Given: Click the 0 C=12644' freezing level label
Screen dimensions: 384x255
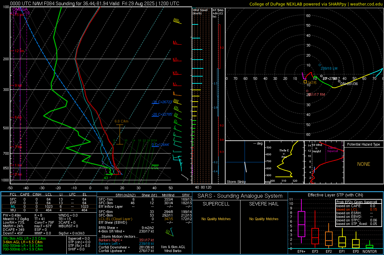Looking at the screenshot, I should pos(160,145).
